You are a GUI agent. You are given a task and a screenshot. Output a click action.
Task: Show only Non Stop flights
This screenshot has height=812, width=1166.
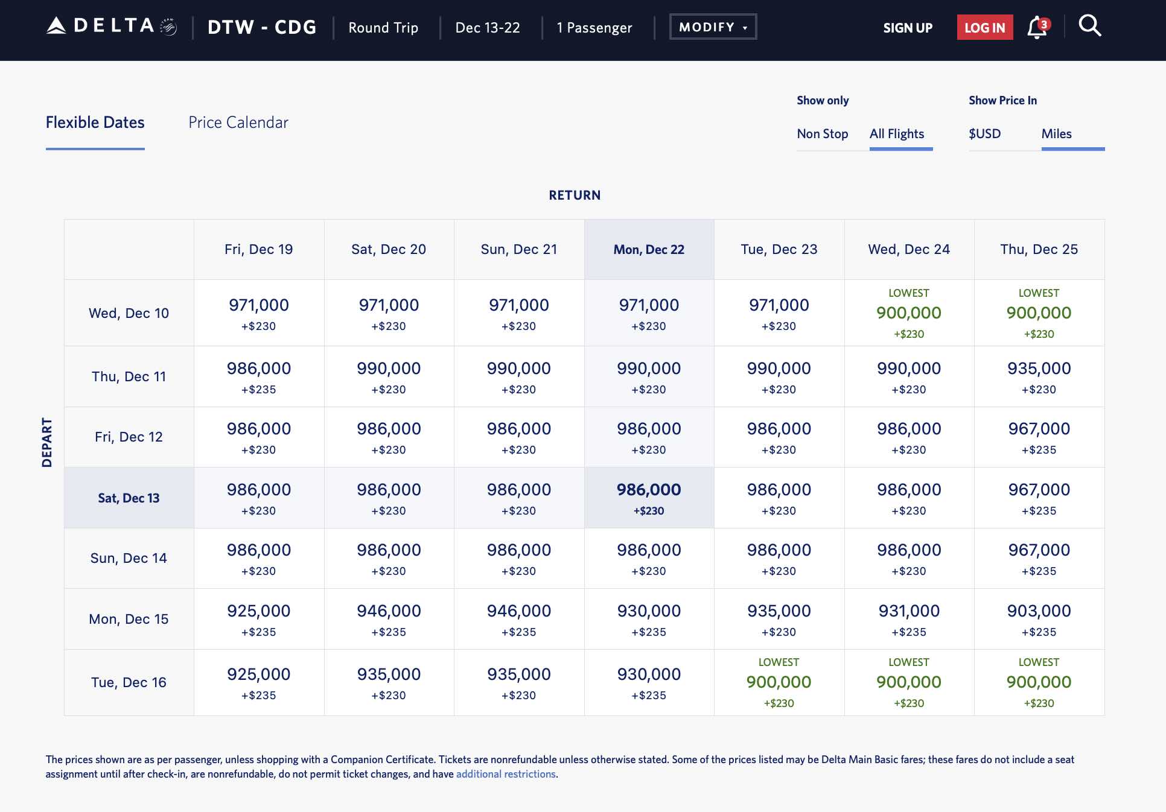(x=822, y=134)
